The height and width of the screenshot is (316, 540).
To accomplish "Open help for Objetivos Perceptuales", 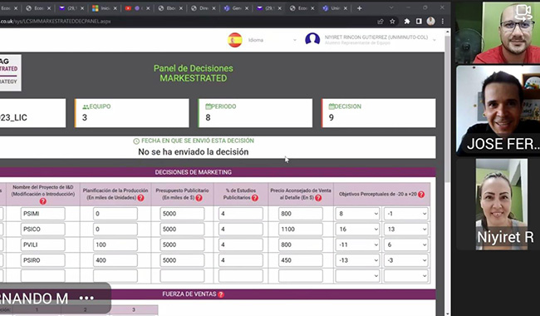I will [421, 195].
